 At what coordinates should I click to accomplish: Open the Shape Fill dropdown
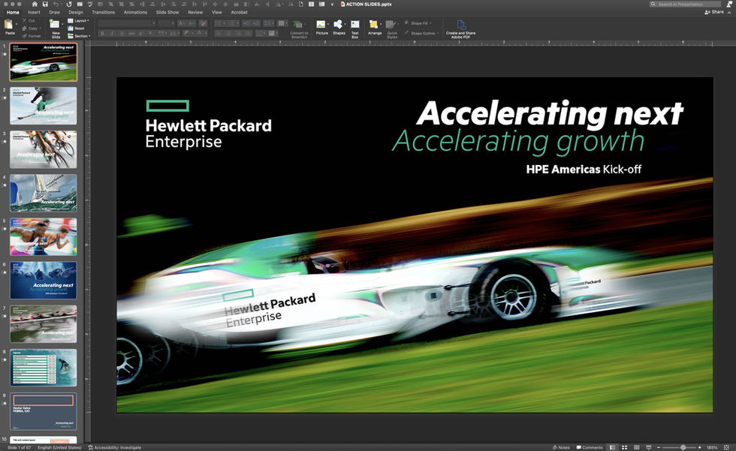point(418,23)
